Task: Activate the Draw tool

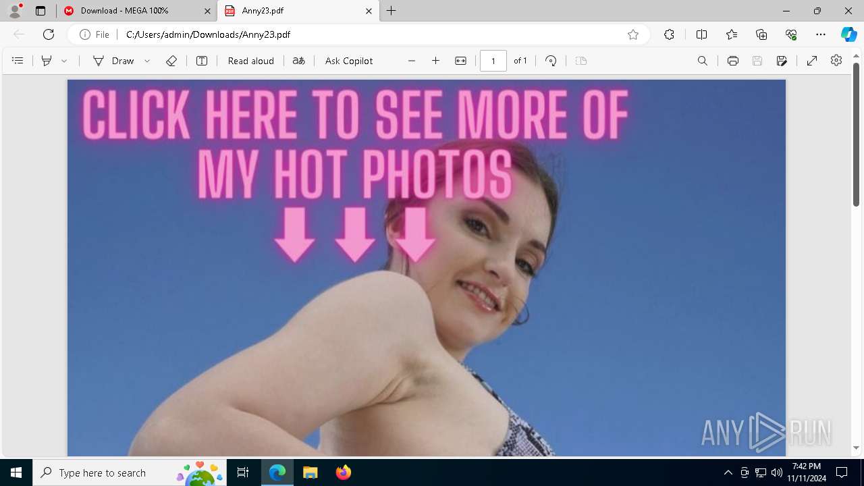Action: click(113, 61)
